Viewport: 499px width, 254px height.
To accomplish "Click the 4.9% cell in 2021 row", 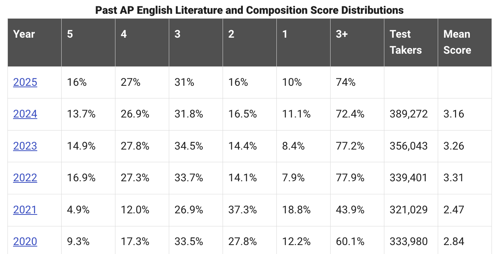I will pos(78,210).
